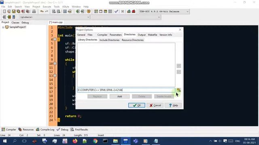Screen dimensions: 259x145
Task: Click the empty library directories list box
Action: [x=126, y=65]
